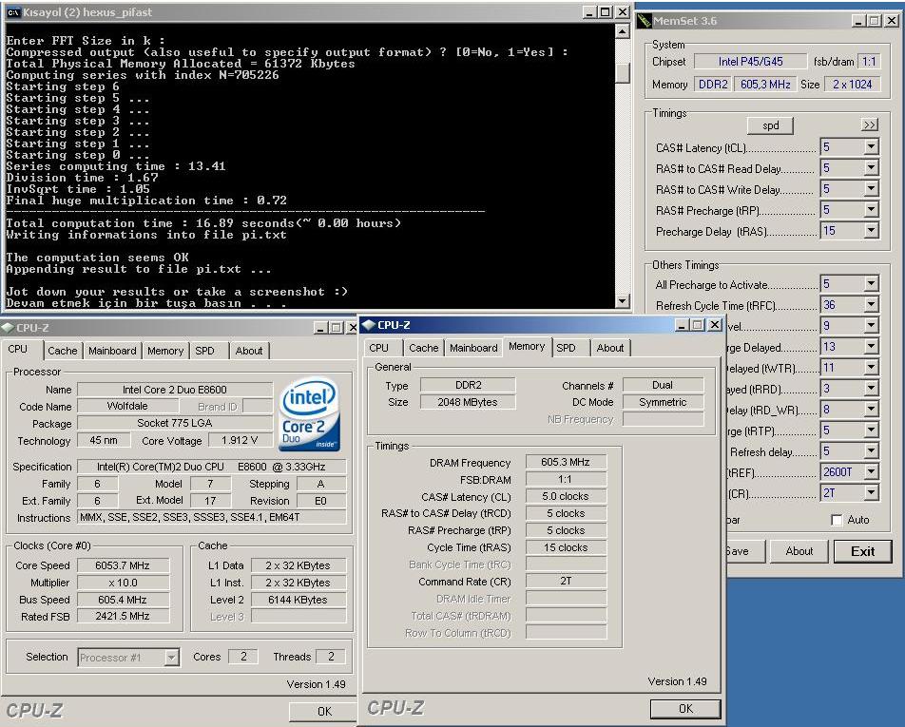Click the Core Speed 6053.7 MHz value

coord(123,565)
